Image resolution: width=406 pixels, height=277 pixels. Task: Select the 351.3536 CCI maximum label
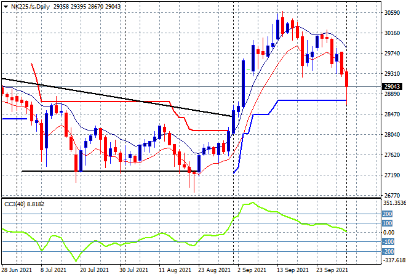[x=394, y=203]
